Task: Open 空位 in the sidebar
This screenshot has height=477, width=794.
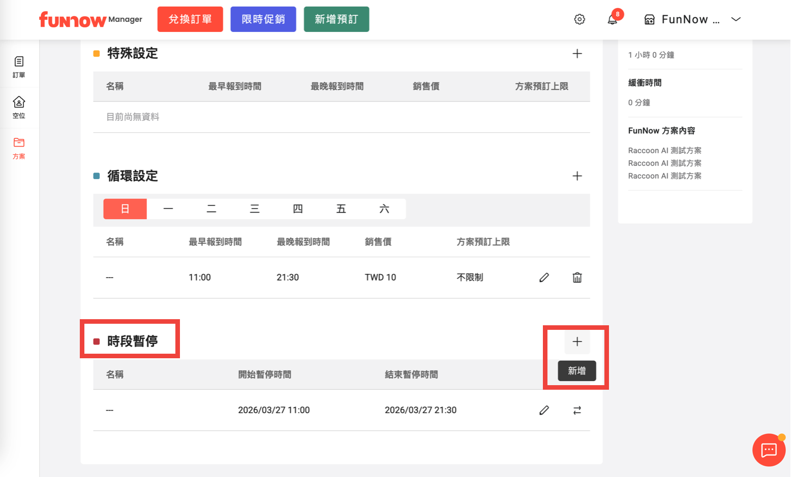Action: [19, 108]
